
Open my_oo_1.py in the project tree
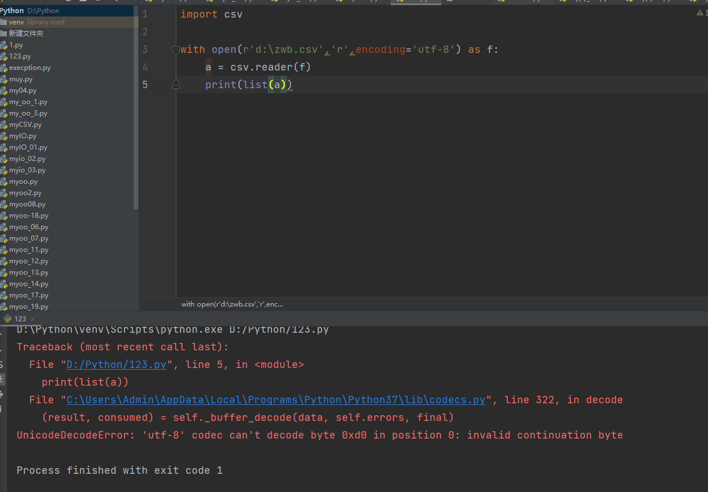click(28, 102)
